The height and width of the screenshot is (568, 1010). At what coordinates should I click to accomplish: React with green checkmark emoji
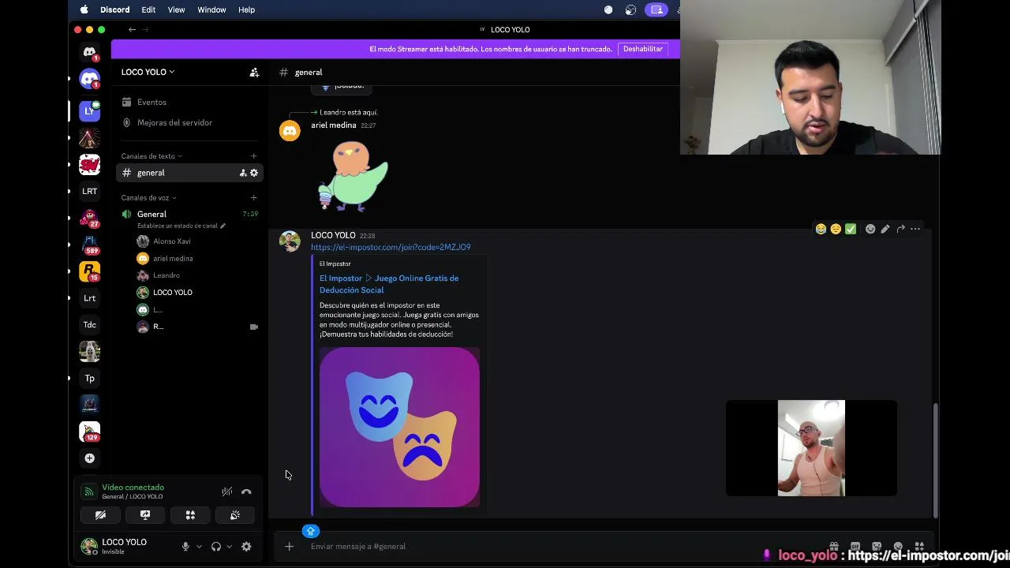coord(851,229)
